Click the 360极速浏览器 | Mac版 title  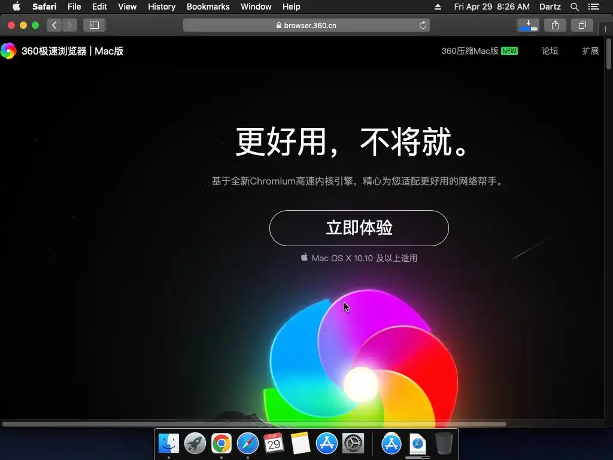pos(72,51)
